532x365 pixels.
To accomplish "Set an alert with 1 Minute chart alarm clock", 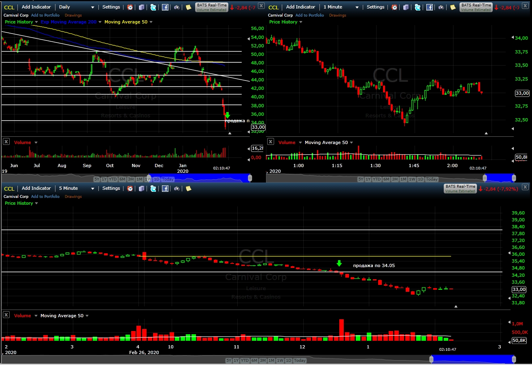I will click(394, 7).
